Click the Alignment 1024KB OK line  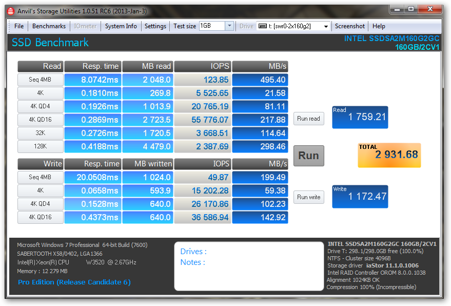coord(353,280)
